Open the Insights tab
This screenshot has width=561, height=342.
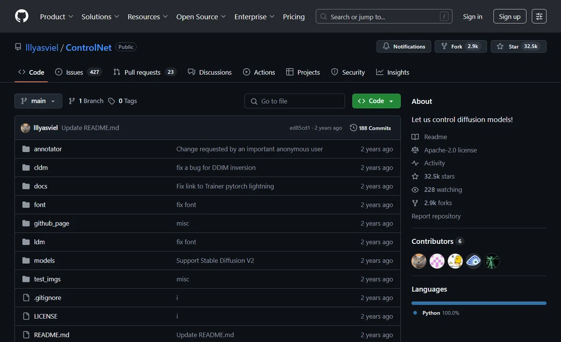coord(393,72)
